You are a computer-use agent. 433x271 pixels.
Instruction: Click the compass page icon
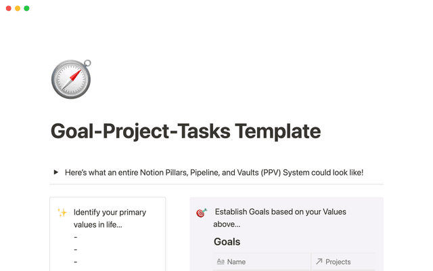[71, 79]
